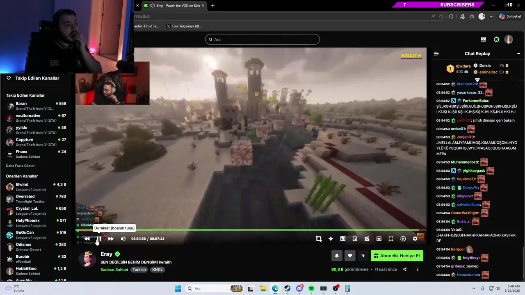This screenshot has width=525, height=295.
Task: Open the Copilot Sohbet et button
Action: pos(510,16)
